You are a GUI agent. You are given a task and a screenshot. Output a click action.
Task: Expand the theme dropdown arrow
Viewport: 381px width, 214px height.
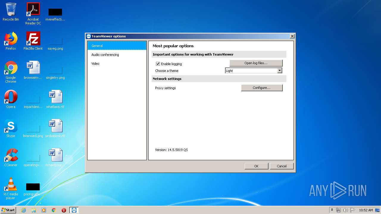point(279,71)
